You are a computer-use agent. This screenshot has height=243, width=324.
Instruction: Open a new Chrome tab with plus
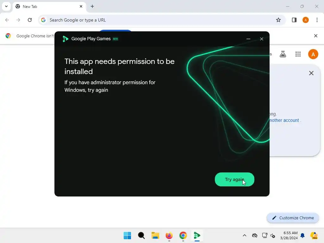[92, 6]
